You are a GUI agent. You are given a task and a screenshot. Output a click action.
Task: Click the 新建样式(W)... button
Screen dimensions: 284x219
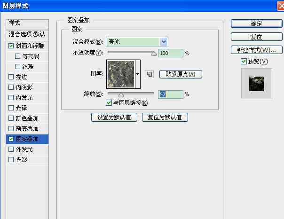click(256, 50)
